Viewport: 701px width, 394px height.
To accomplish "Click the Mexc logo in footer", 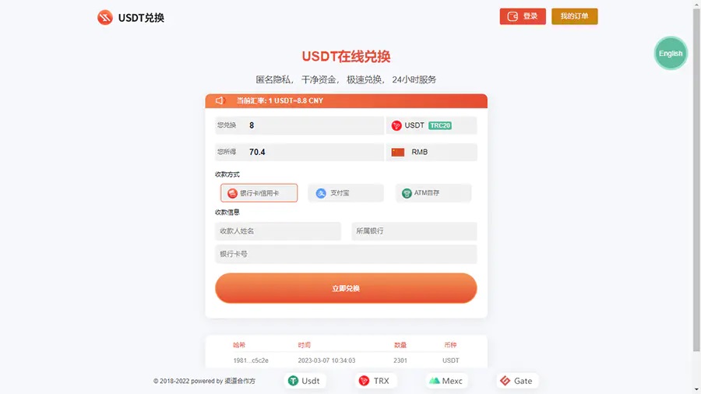I will point(434,381).
